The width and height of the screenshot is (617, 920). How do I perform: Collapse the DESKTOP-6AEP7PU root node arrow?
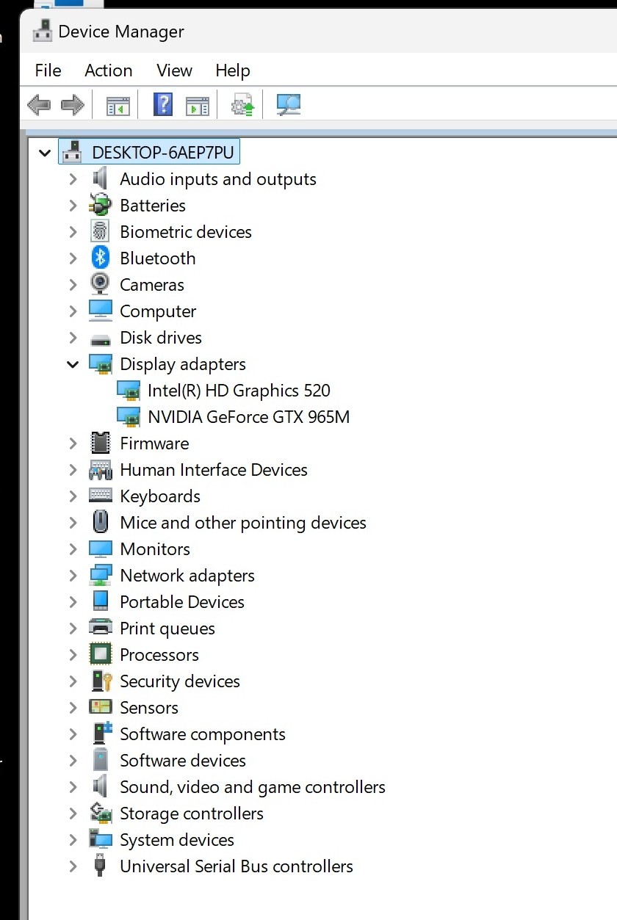click(x=45, y=153)
